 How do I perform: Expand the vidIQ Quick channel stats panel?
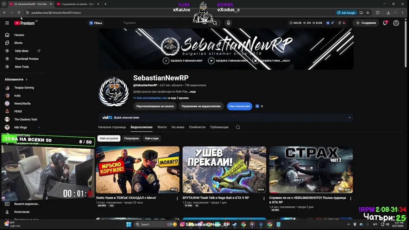[x=350, y=118]
